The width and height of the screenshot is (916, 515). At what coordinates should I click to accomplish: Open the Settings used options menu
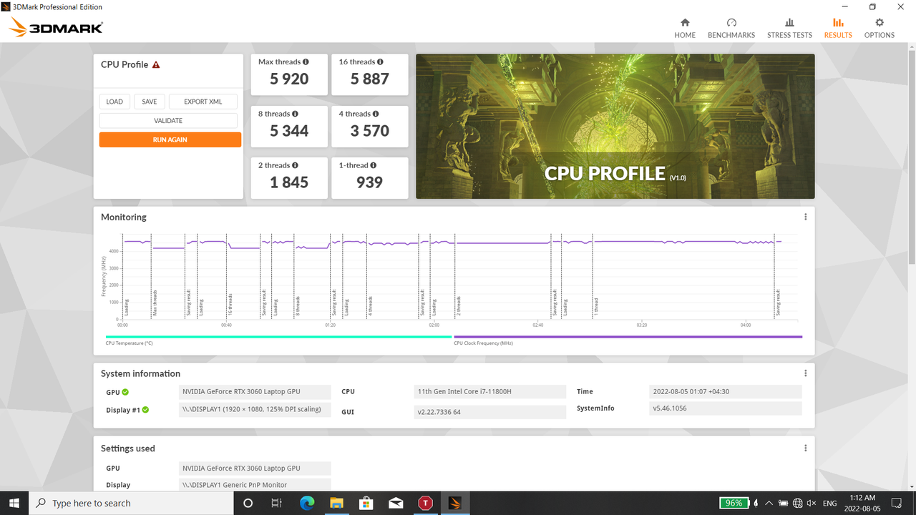(x=805, y=448)
